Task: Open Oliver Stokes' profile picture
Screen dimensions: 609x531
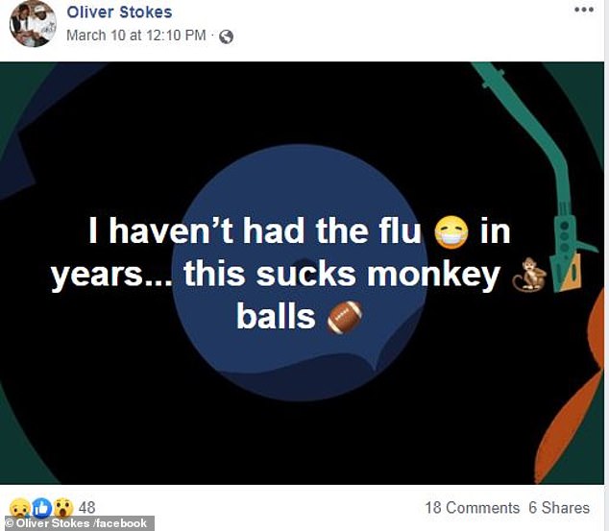Action: point(33,24)
